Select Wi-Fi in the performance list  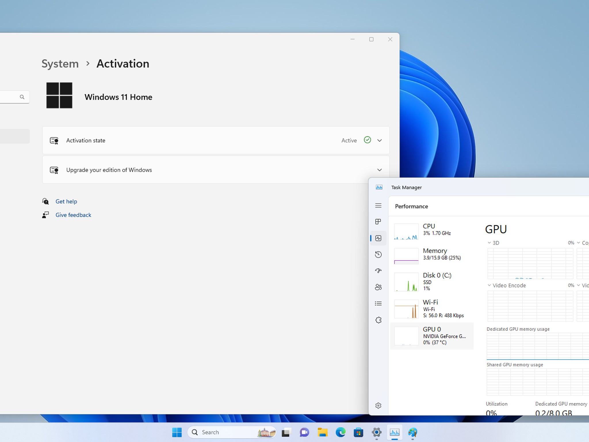[x=432, y=309]
